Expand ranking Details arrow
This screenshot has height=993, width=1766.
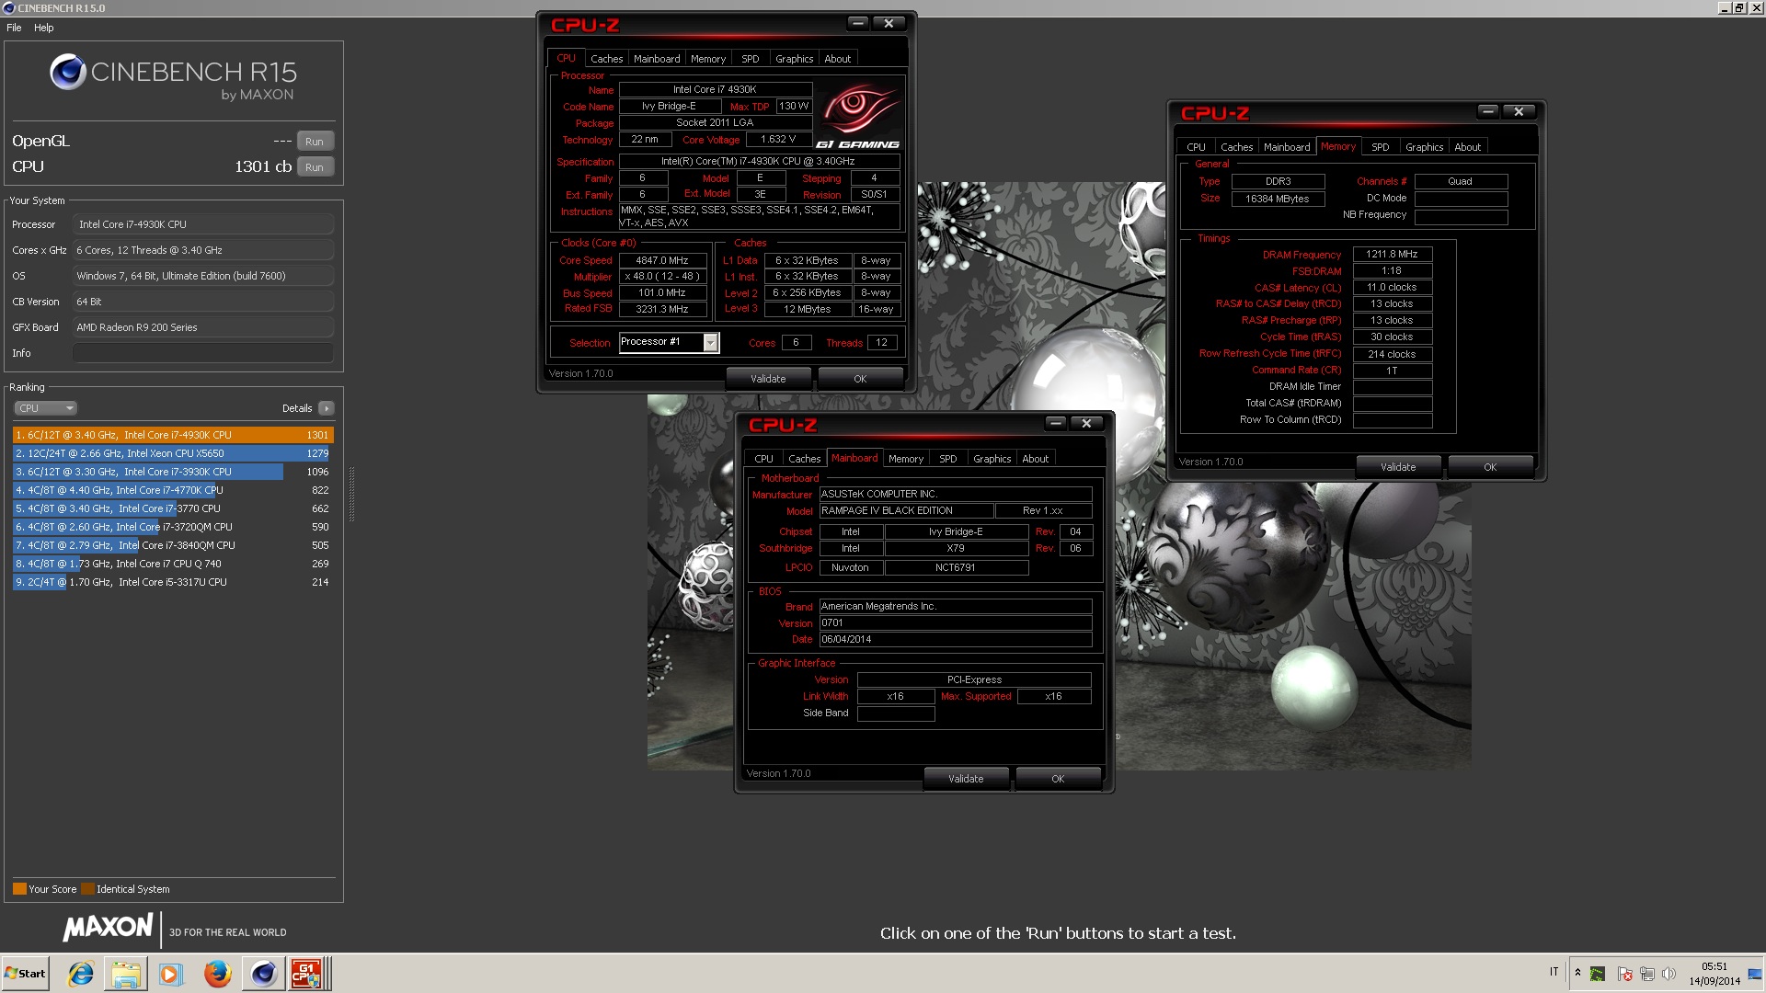point(326,408)
